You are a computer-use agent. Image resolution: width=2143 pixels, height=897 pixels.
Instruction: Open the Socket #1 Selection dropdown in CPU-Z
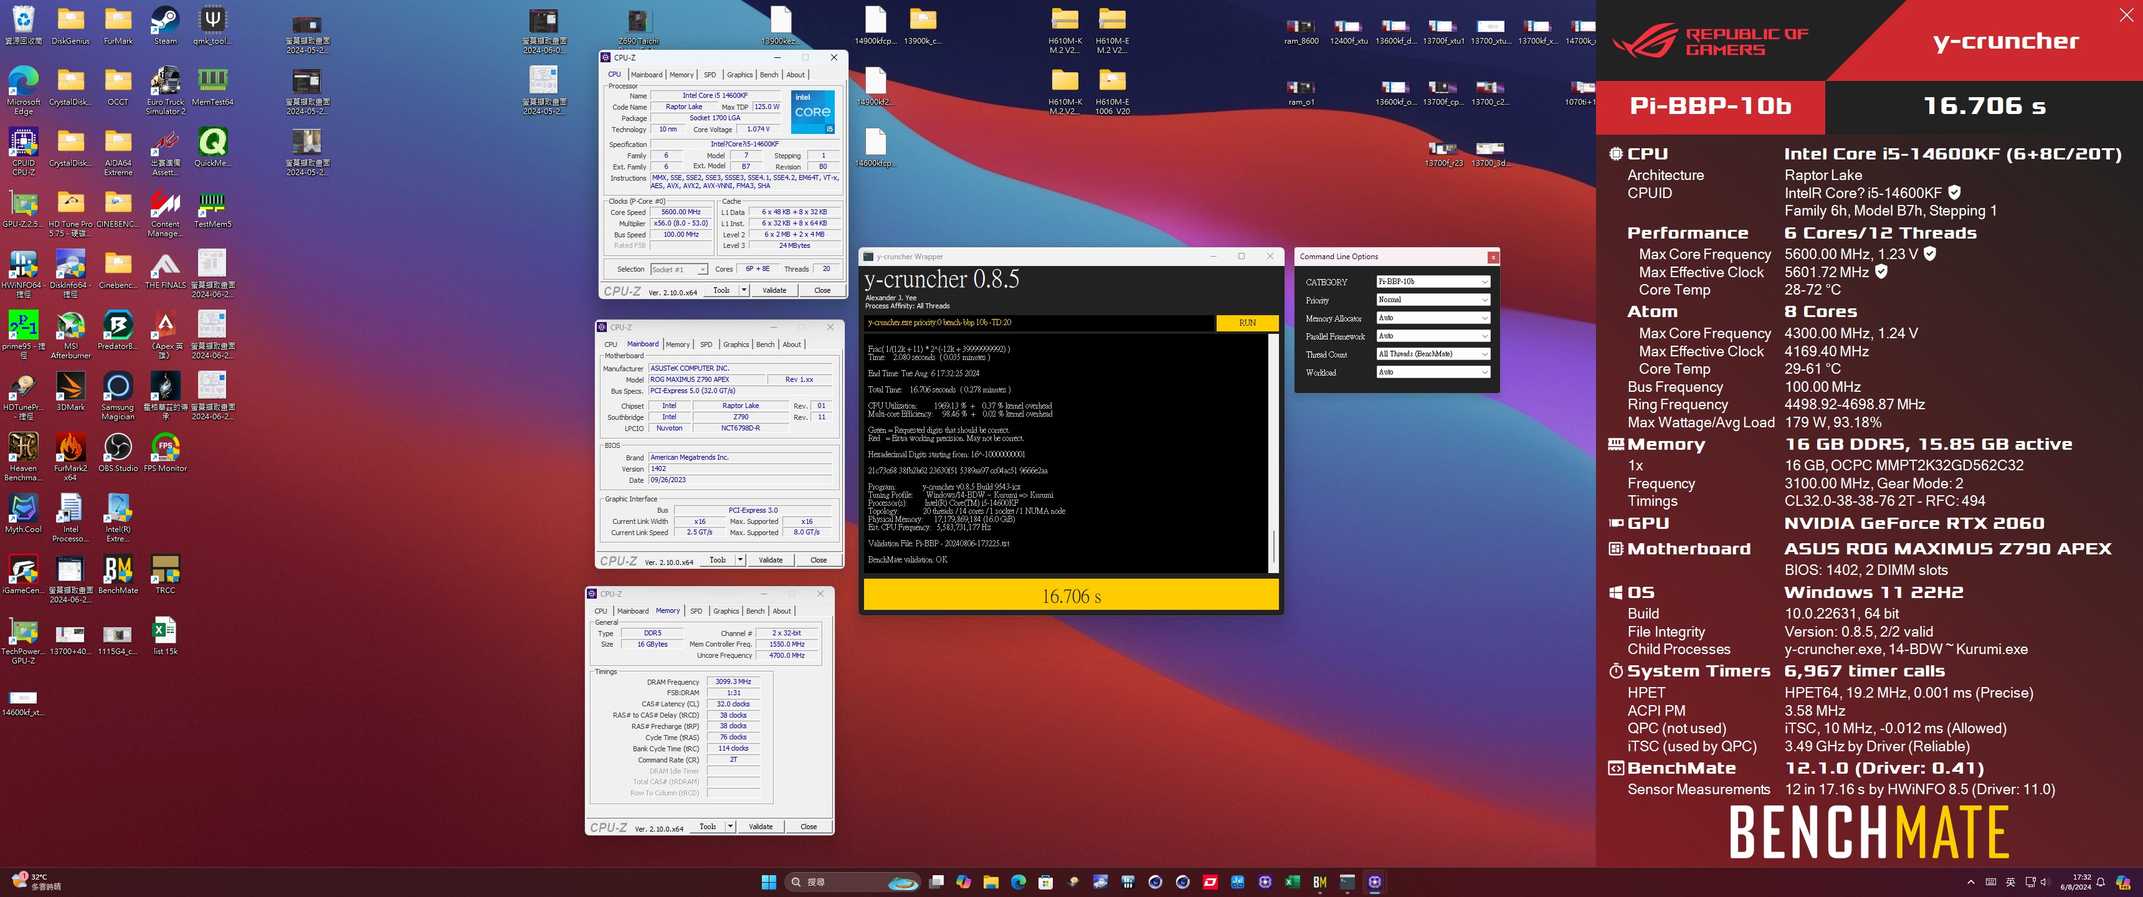679,270
